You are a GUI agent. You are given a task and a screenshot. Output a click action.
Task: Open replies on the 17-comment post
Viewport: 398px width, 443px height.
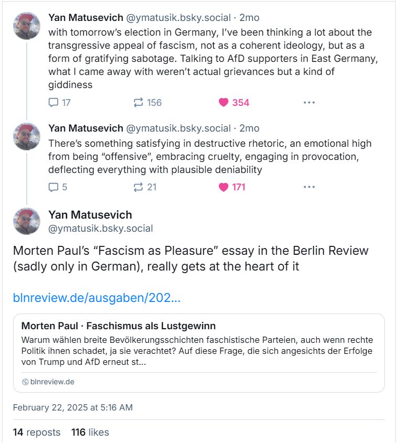click(59, 102)
